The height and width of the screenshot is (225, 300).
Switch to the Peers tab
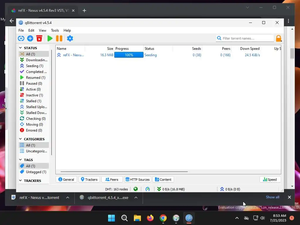coord(112,180)
